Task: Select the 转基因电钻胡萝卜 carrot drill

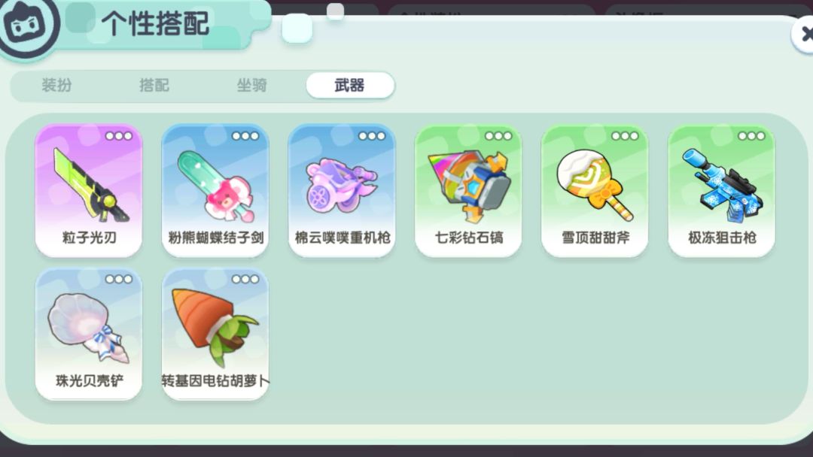Action: tap(215, 334)
